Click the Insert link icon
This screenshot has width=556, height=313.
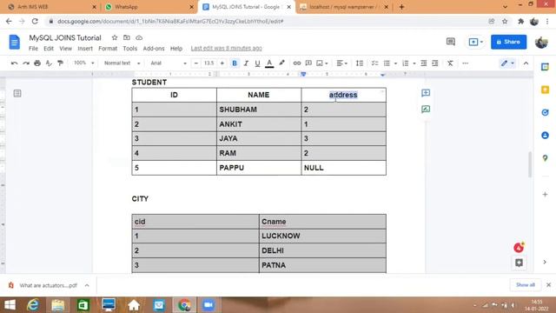(x=297, y=63)
